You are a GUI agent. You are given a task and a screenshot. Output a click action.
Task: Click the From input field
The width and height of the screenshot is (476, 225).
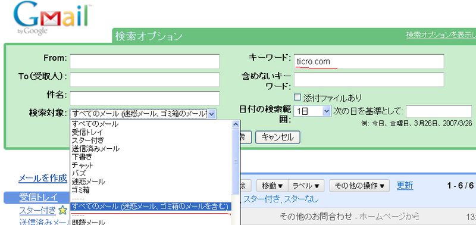tap(145, 61)
